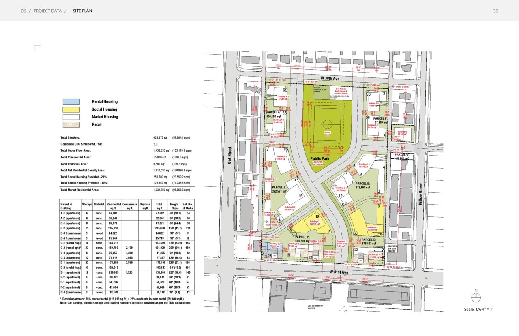Click the 'JCC COMMUNITY CENTER' label

pyautogui.click(x=315, y=307)
